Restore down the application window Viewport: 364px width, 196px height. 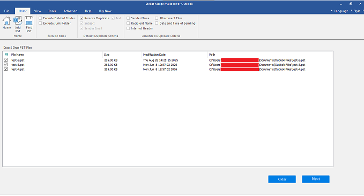pos(351,4)
